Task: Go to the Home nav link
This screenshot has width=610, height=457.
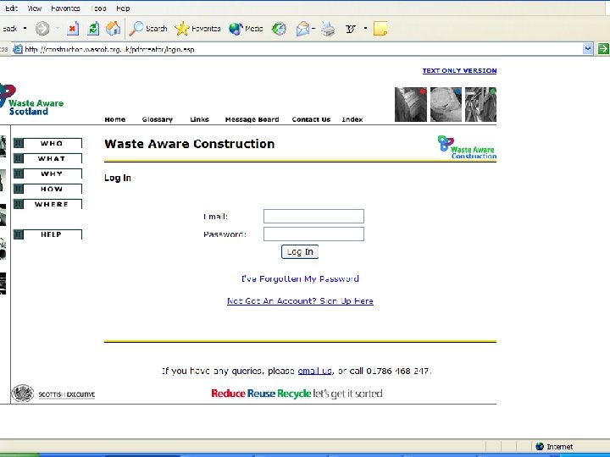Action: [x=114, y=119]
